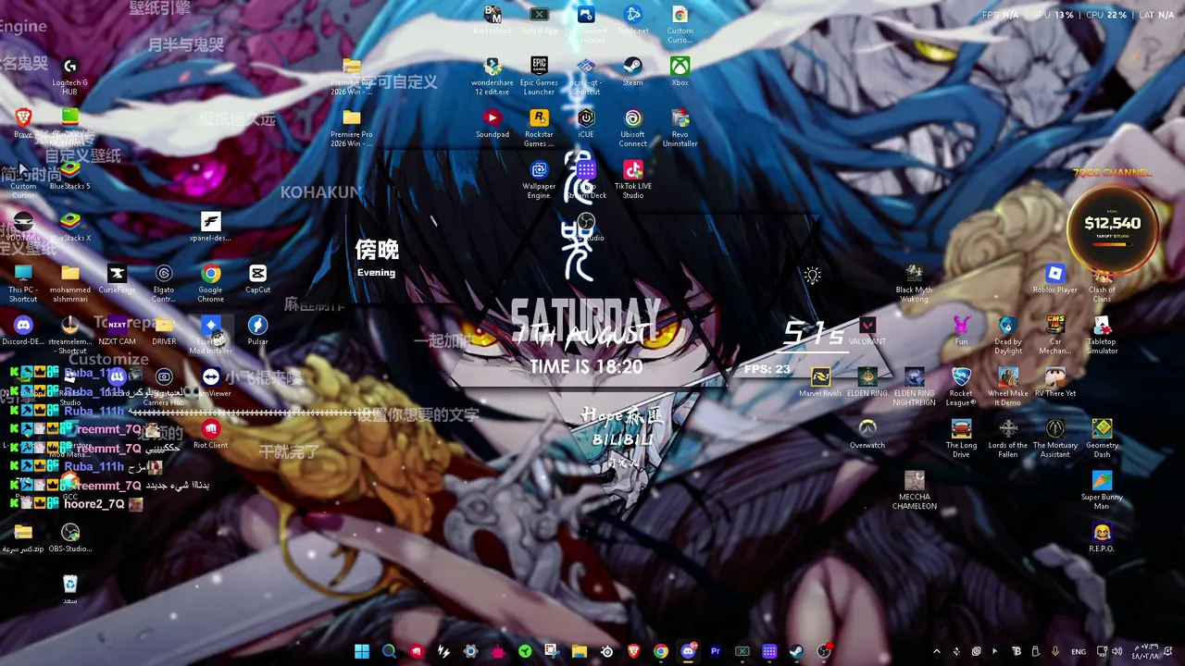Launch the R.E.P.O. game shortcut
Image resolution: width=1185 pixels, height=666 pixels.
coord(1102,537)
